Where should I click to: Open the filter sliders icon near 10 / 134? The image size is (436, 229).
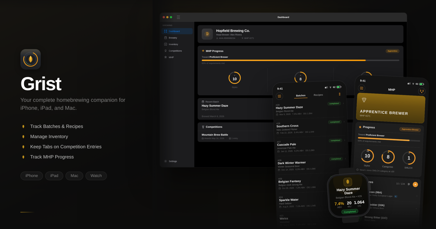[x=409, y=184]
